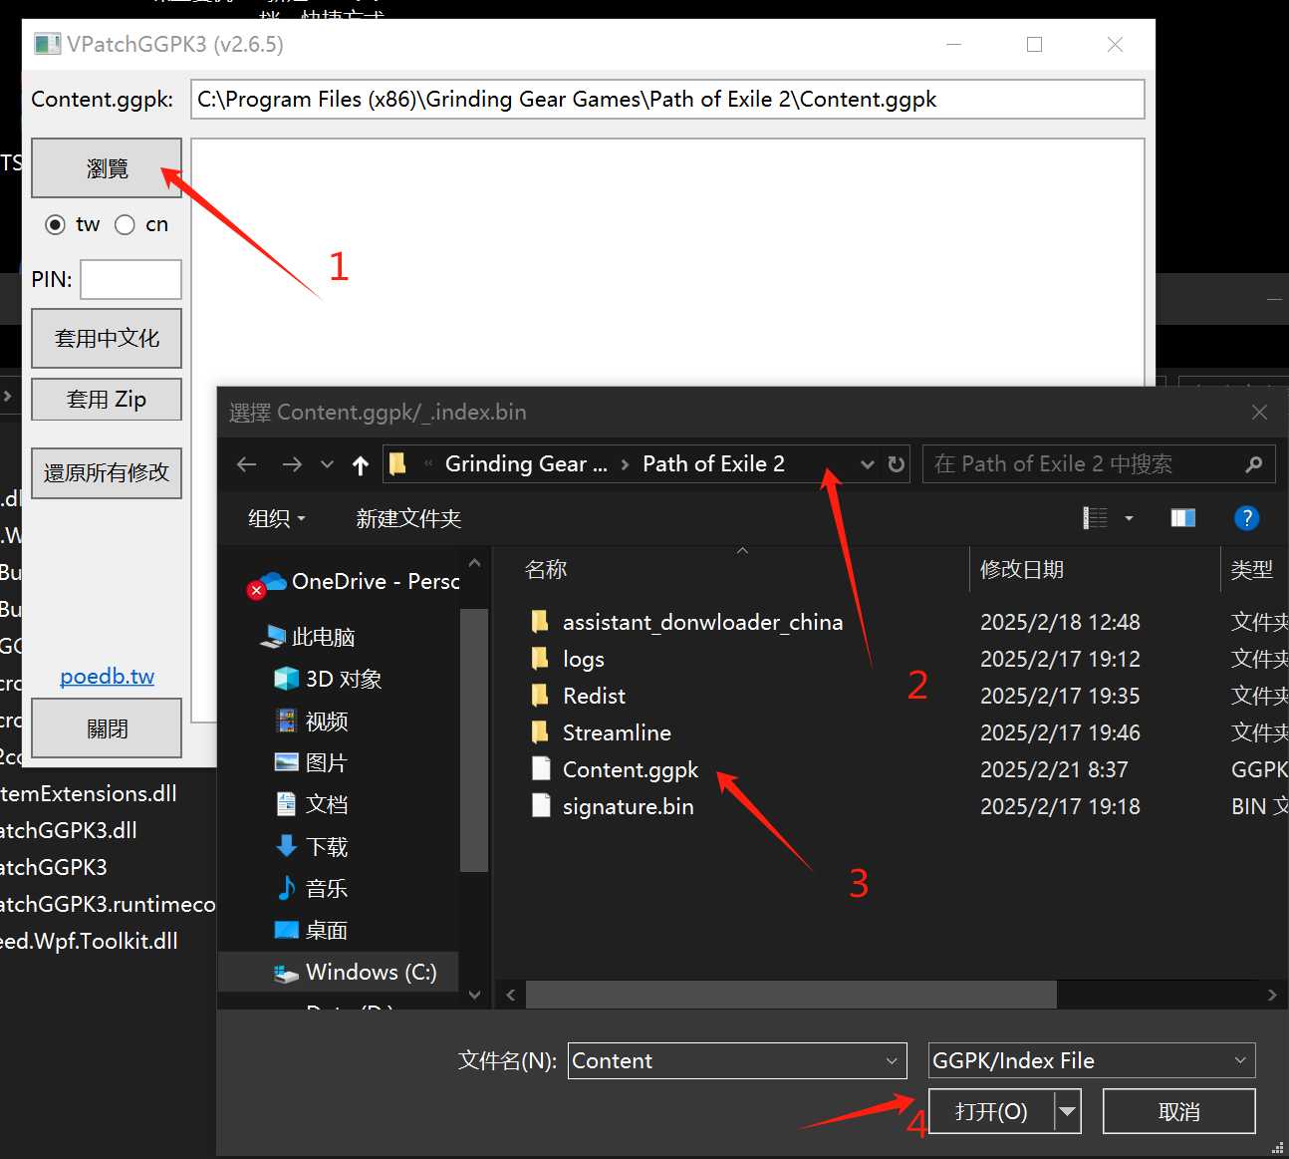Viewport: 1289px width, 1159px height.
Task: Open the 文件名 combo box dropdown
Action: [892, 1061]
